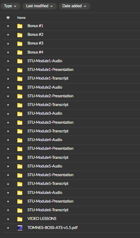Toggle favorite dot for STU-Module1-Audio
The width and height of the screenshot is (140, 238).
click(x=8, y=61)
